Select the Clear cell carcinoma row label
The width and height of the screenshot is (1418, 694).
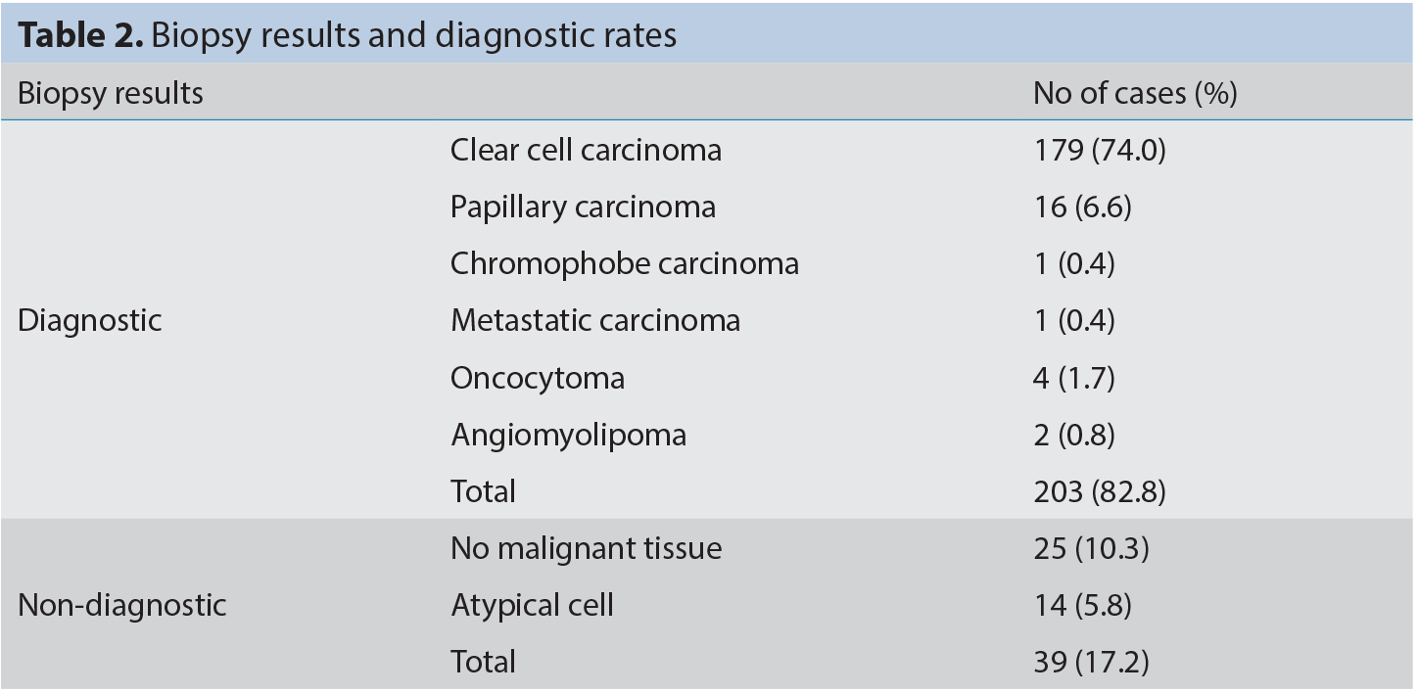tap(586, 150)
